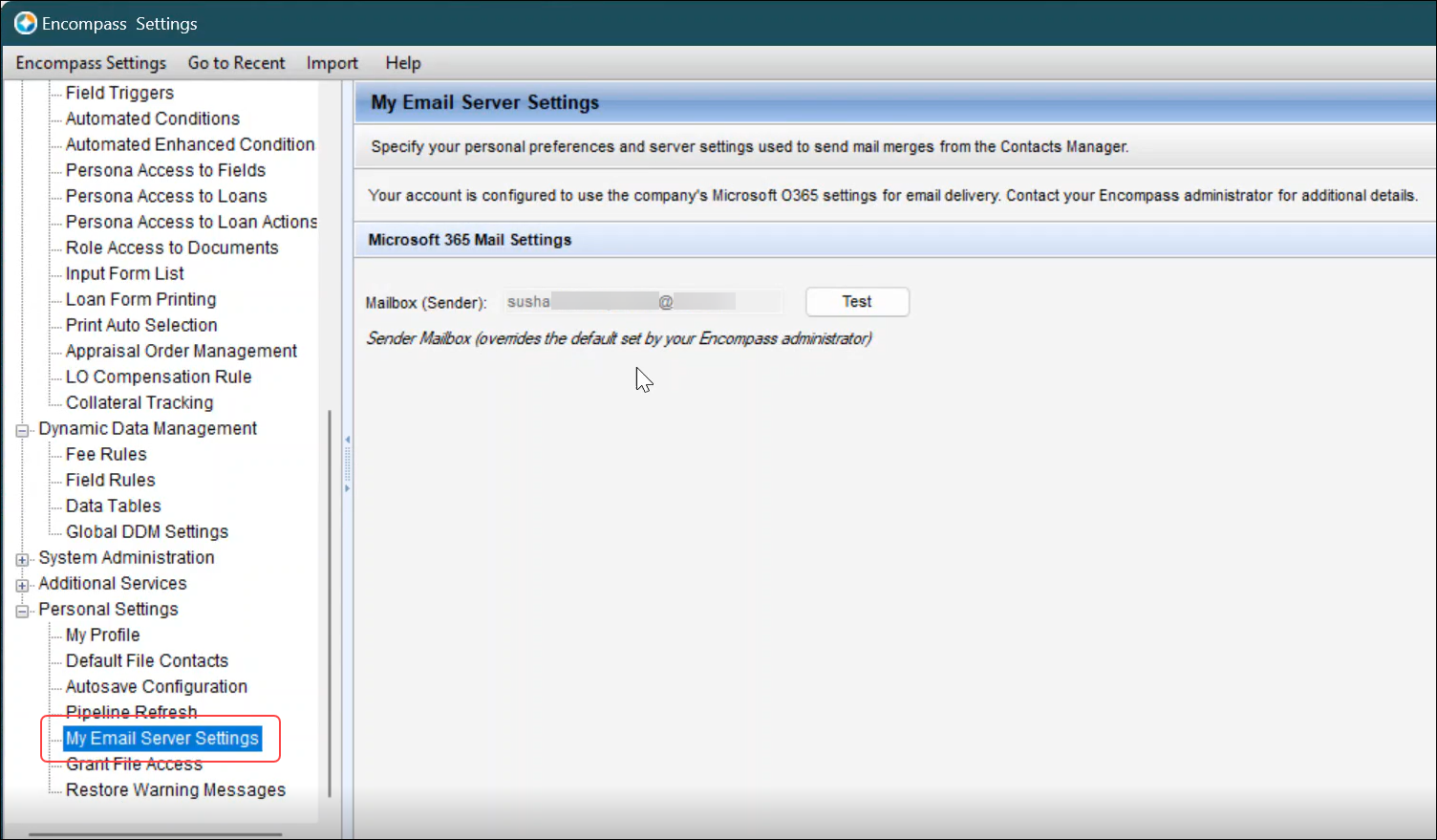Click the left panel vertical scrollbar
Screen dimensions: 1437x840
(x=330, y=602)
